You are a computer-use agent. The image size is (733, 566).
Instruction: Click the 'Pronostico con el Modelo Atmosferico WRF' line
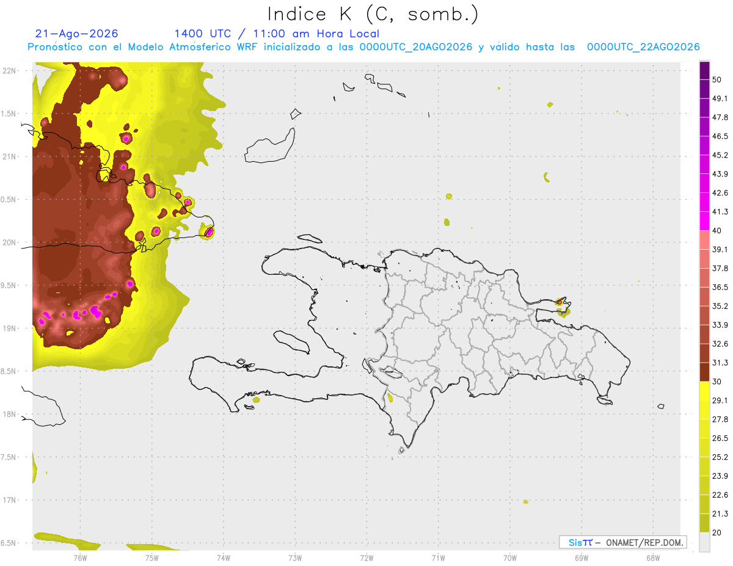(363, 47)
